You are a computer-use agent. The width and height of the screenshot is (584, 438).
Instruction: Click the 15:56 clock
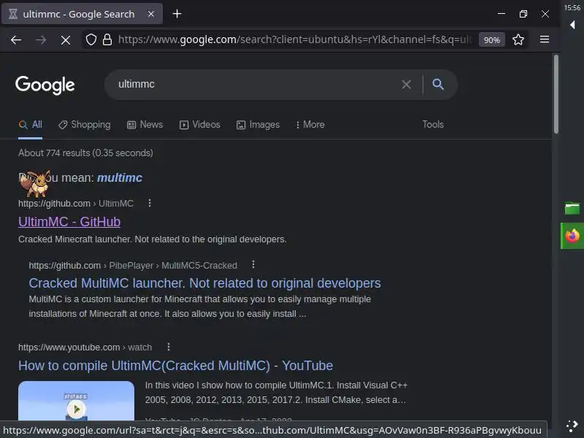coord(572,7)
